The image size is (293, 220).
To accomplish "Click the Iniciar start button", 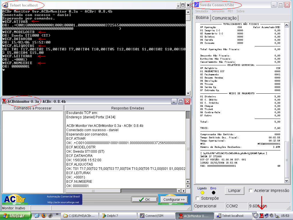I will pos(16,216).
